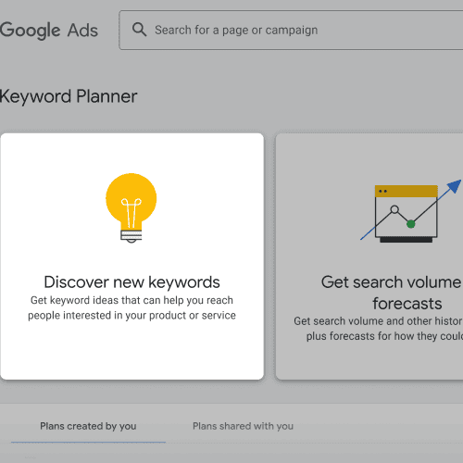Click the Keyword Planner heading
463x463 pixels.
tap(69, 96)
